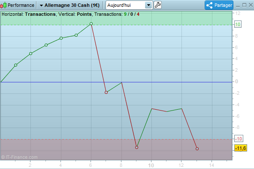Click the blue zero baseline line
The height and width of the screenshot is (169, 254).
(116, 82)
